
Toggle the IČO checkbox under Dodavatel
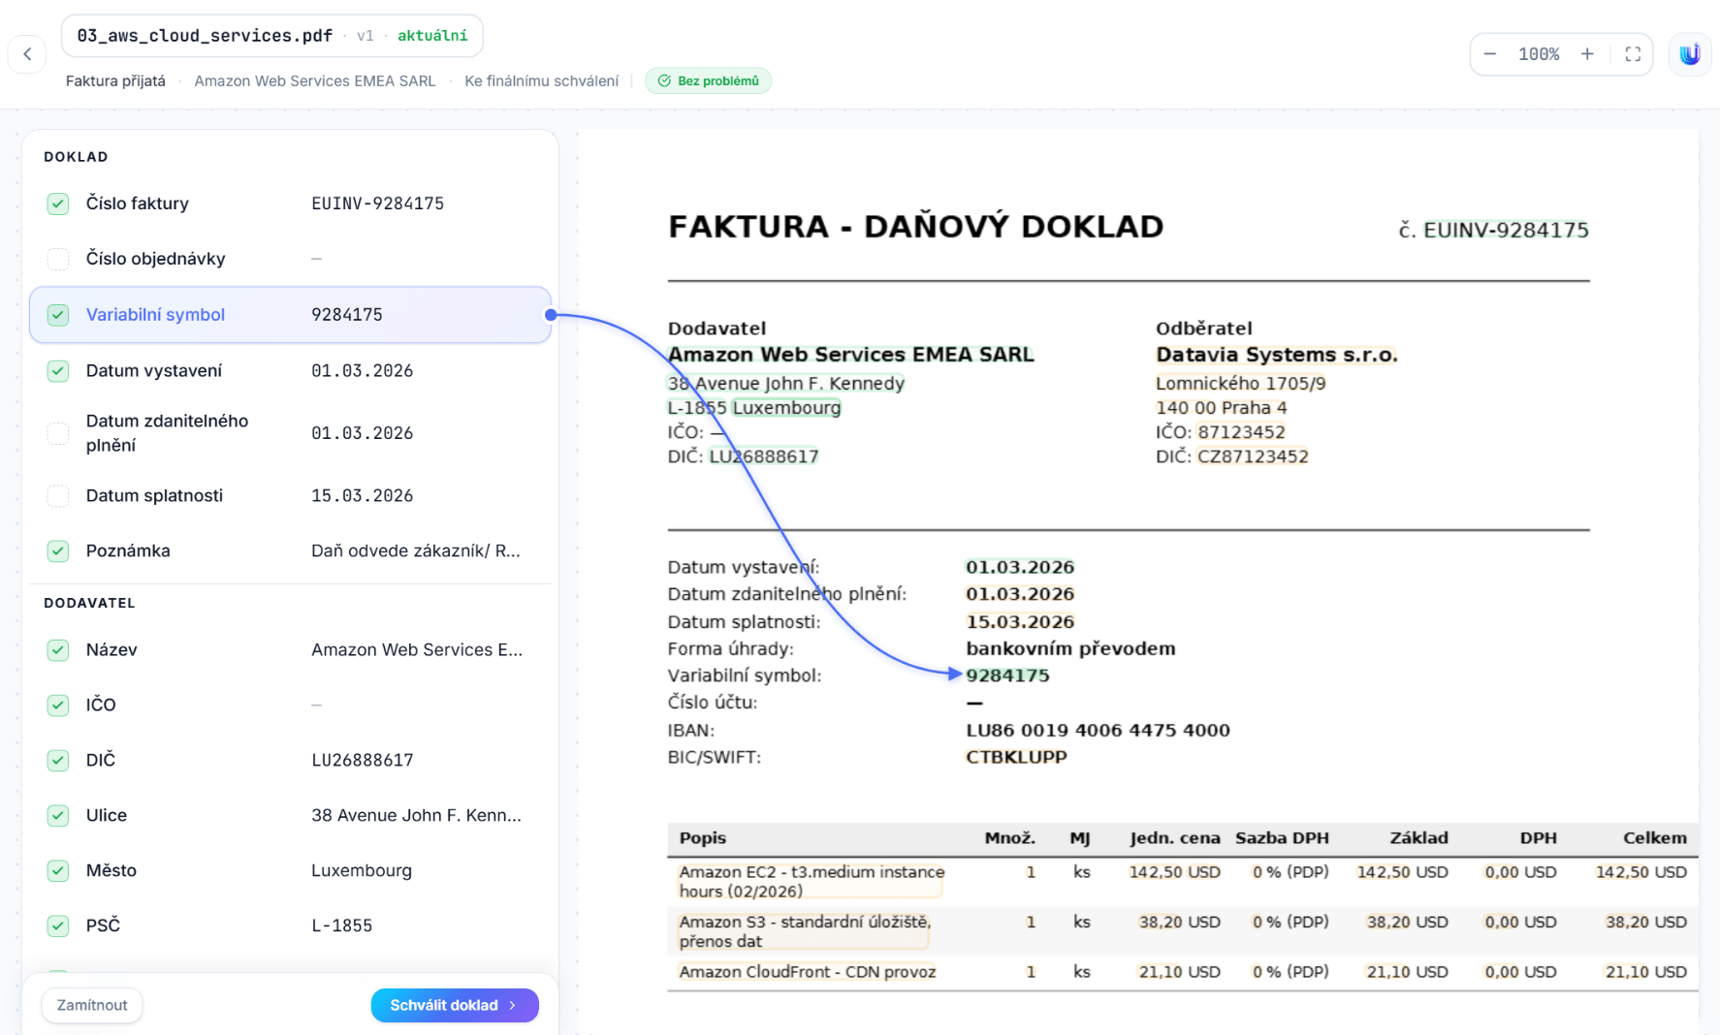(58, 706)
